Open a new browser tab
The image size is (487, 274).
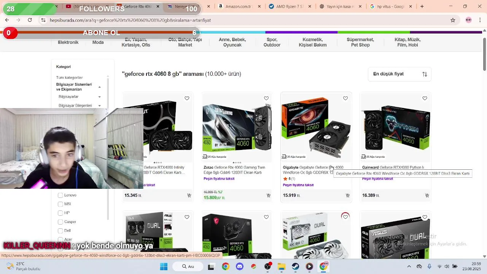(x=422, y=6)
